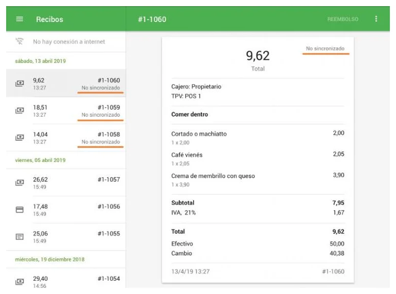
Task: Click the footer receipt number #1-1060
Action: pyautogui.click(x=333, y=271)
